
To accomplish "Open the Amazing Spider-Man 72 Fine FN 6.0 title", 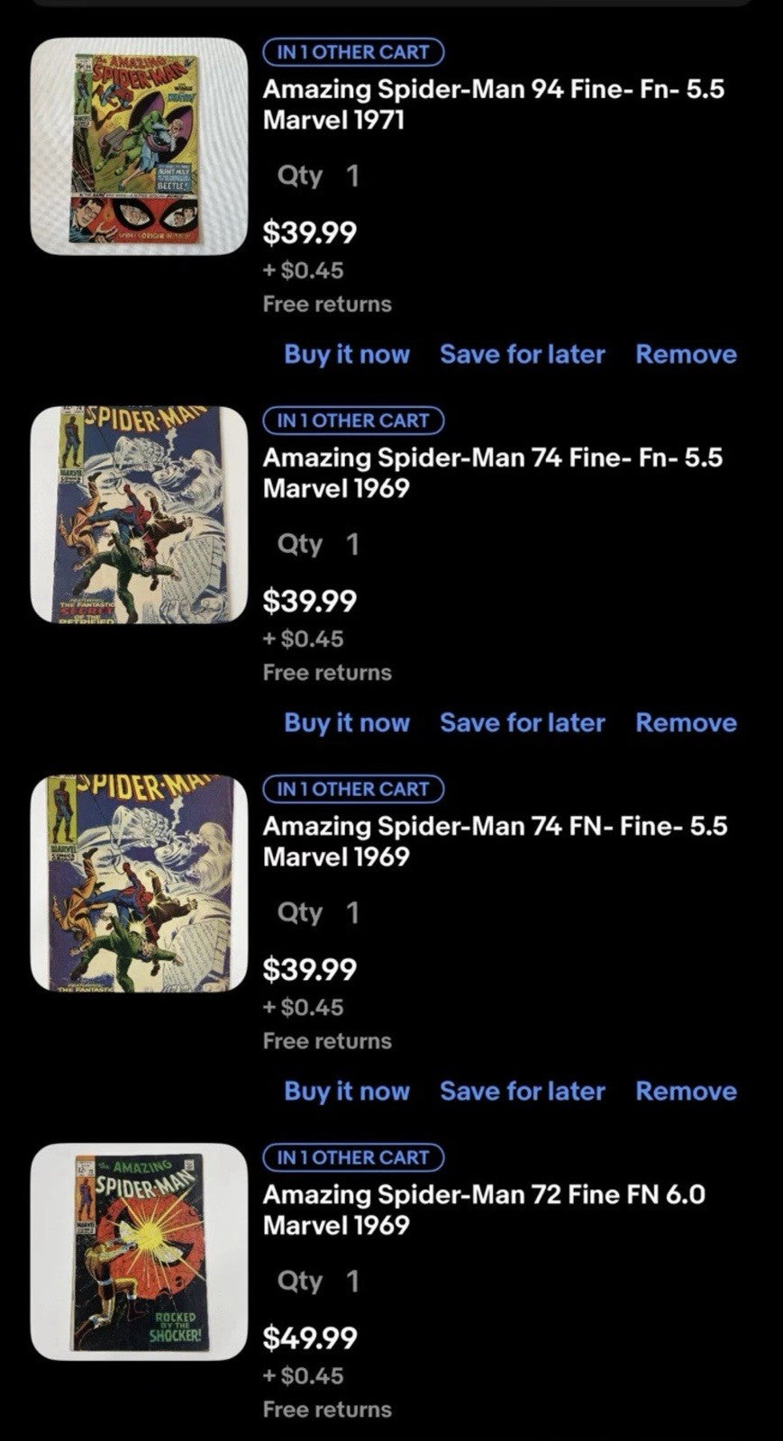I will tap(484, 1210).
